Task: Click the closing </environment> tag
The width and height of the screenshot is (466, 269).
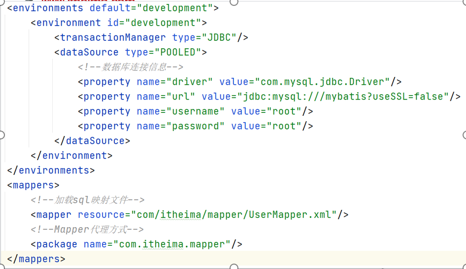Action: pyautogui.click(x=71, y=156)
